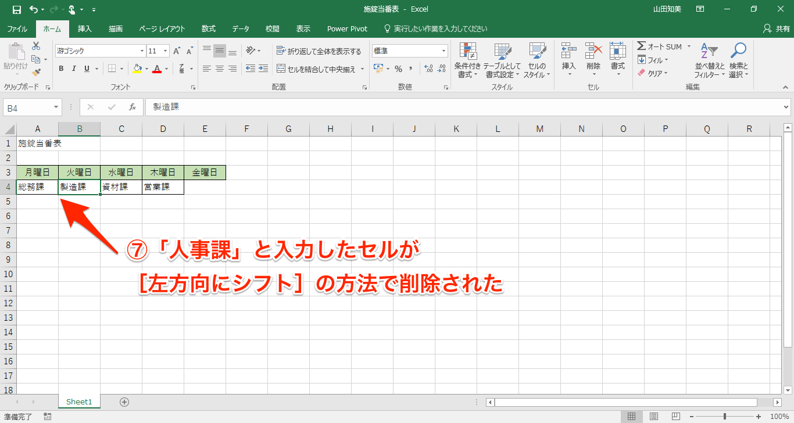Open Format as Table gallery
This screenshot has width=794, height=423.
pyautogui.click(x=502, y=60)
